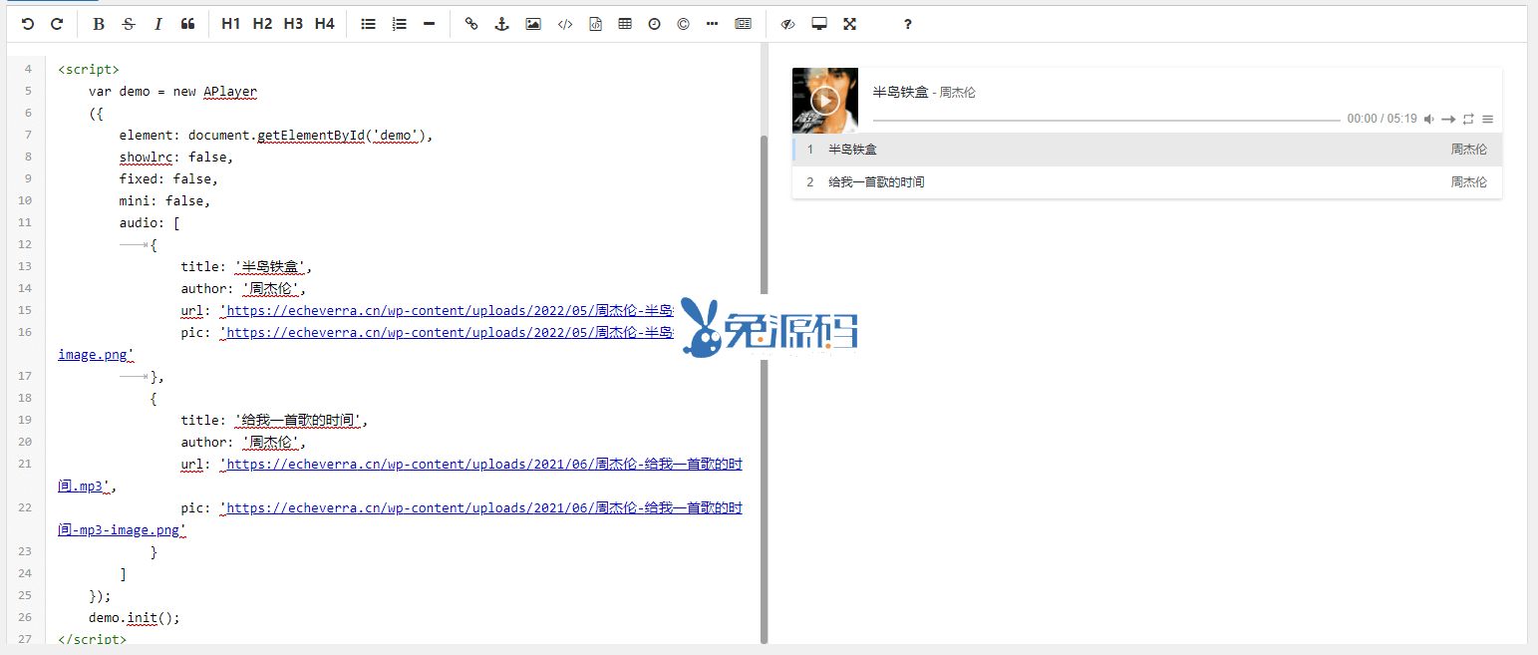The height and width of the screenshot is (655, 1538).
Task: Click the code line 'var demo = new APlayer'
Action: tap(173, 91)
